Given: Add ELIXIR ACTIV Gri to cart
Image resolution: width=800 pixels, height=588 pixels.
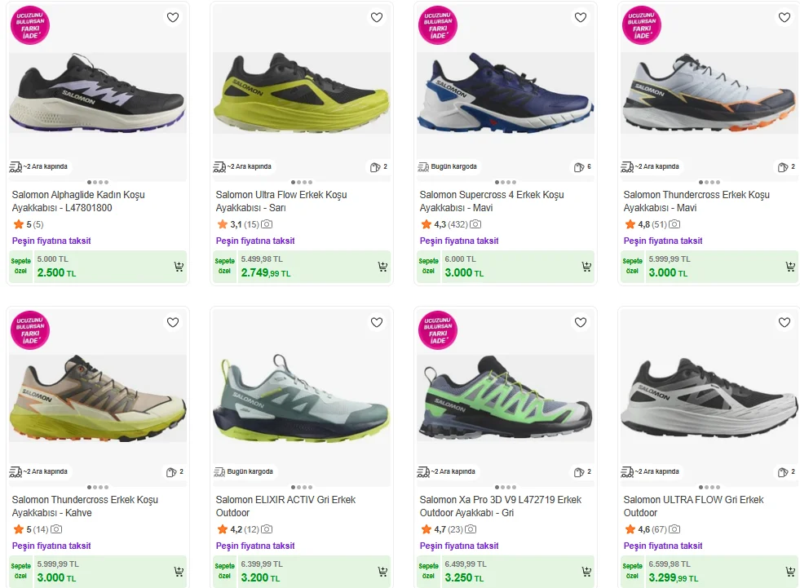Looking at the screenshot, I should click(x=382, y=572).
